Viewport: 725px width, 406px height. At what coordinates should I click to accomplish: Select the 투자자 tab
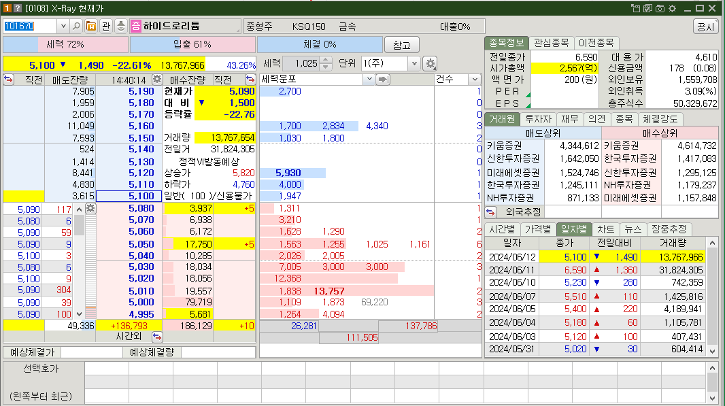pyautogui.click(x=538, y=119)
